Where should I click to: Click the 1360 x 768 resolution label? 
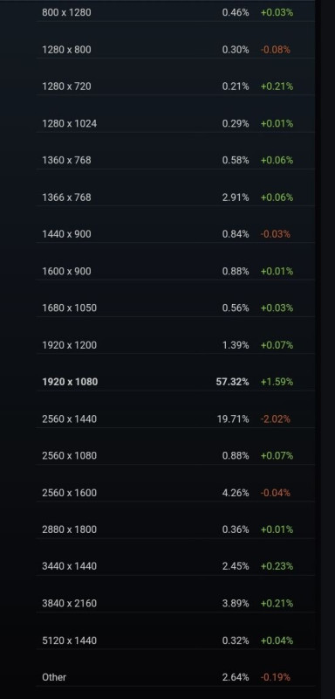click(x=66, y=160)
